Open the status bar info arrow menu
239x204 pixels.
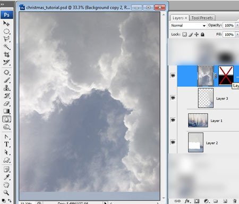coord(105,202)
